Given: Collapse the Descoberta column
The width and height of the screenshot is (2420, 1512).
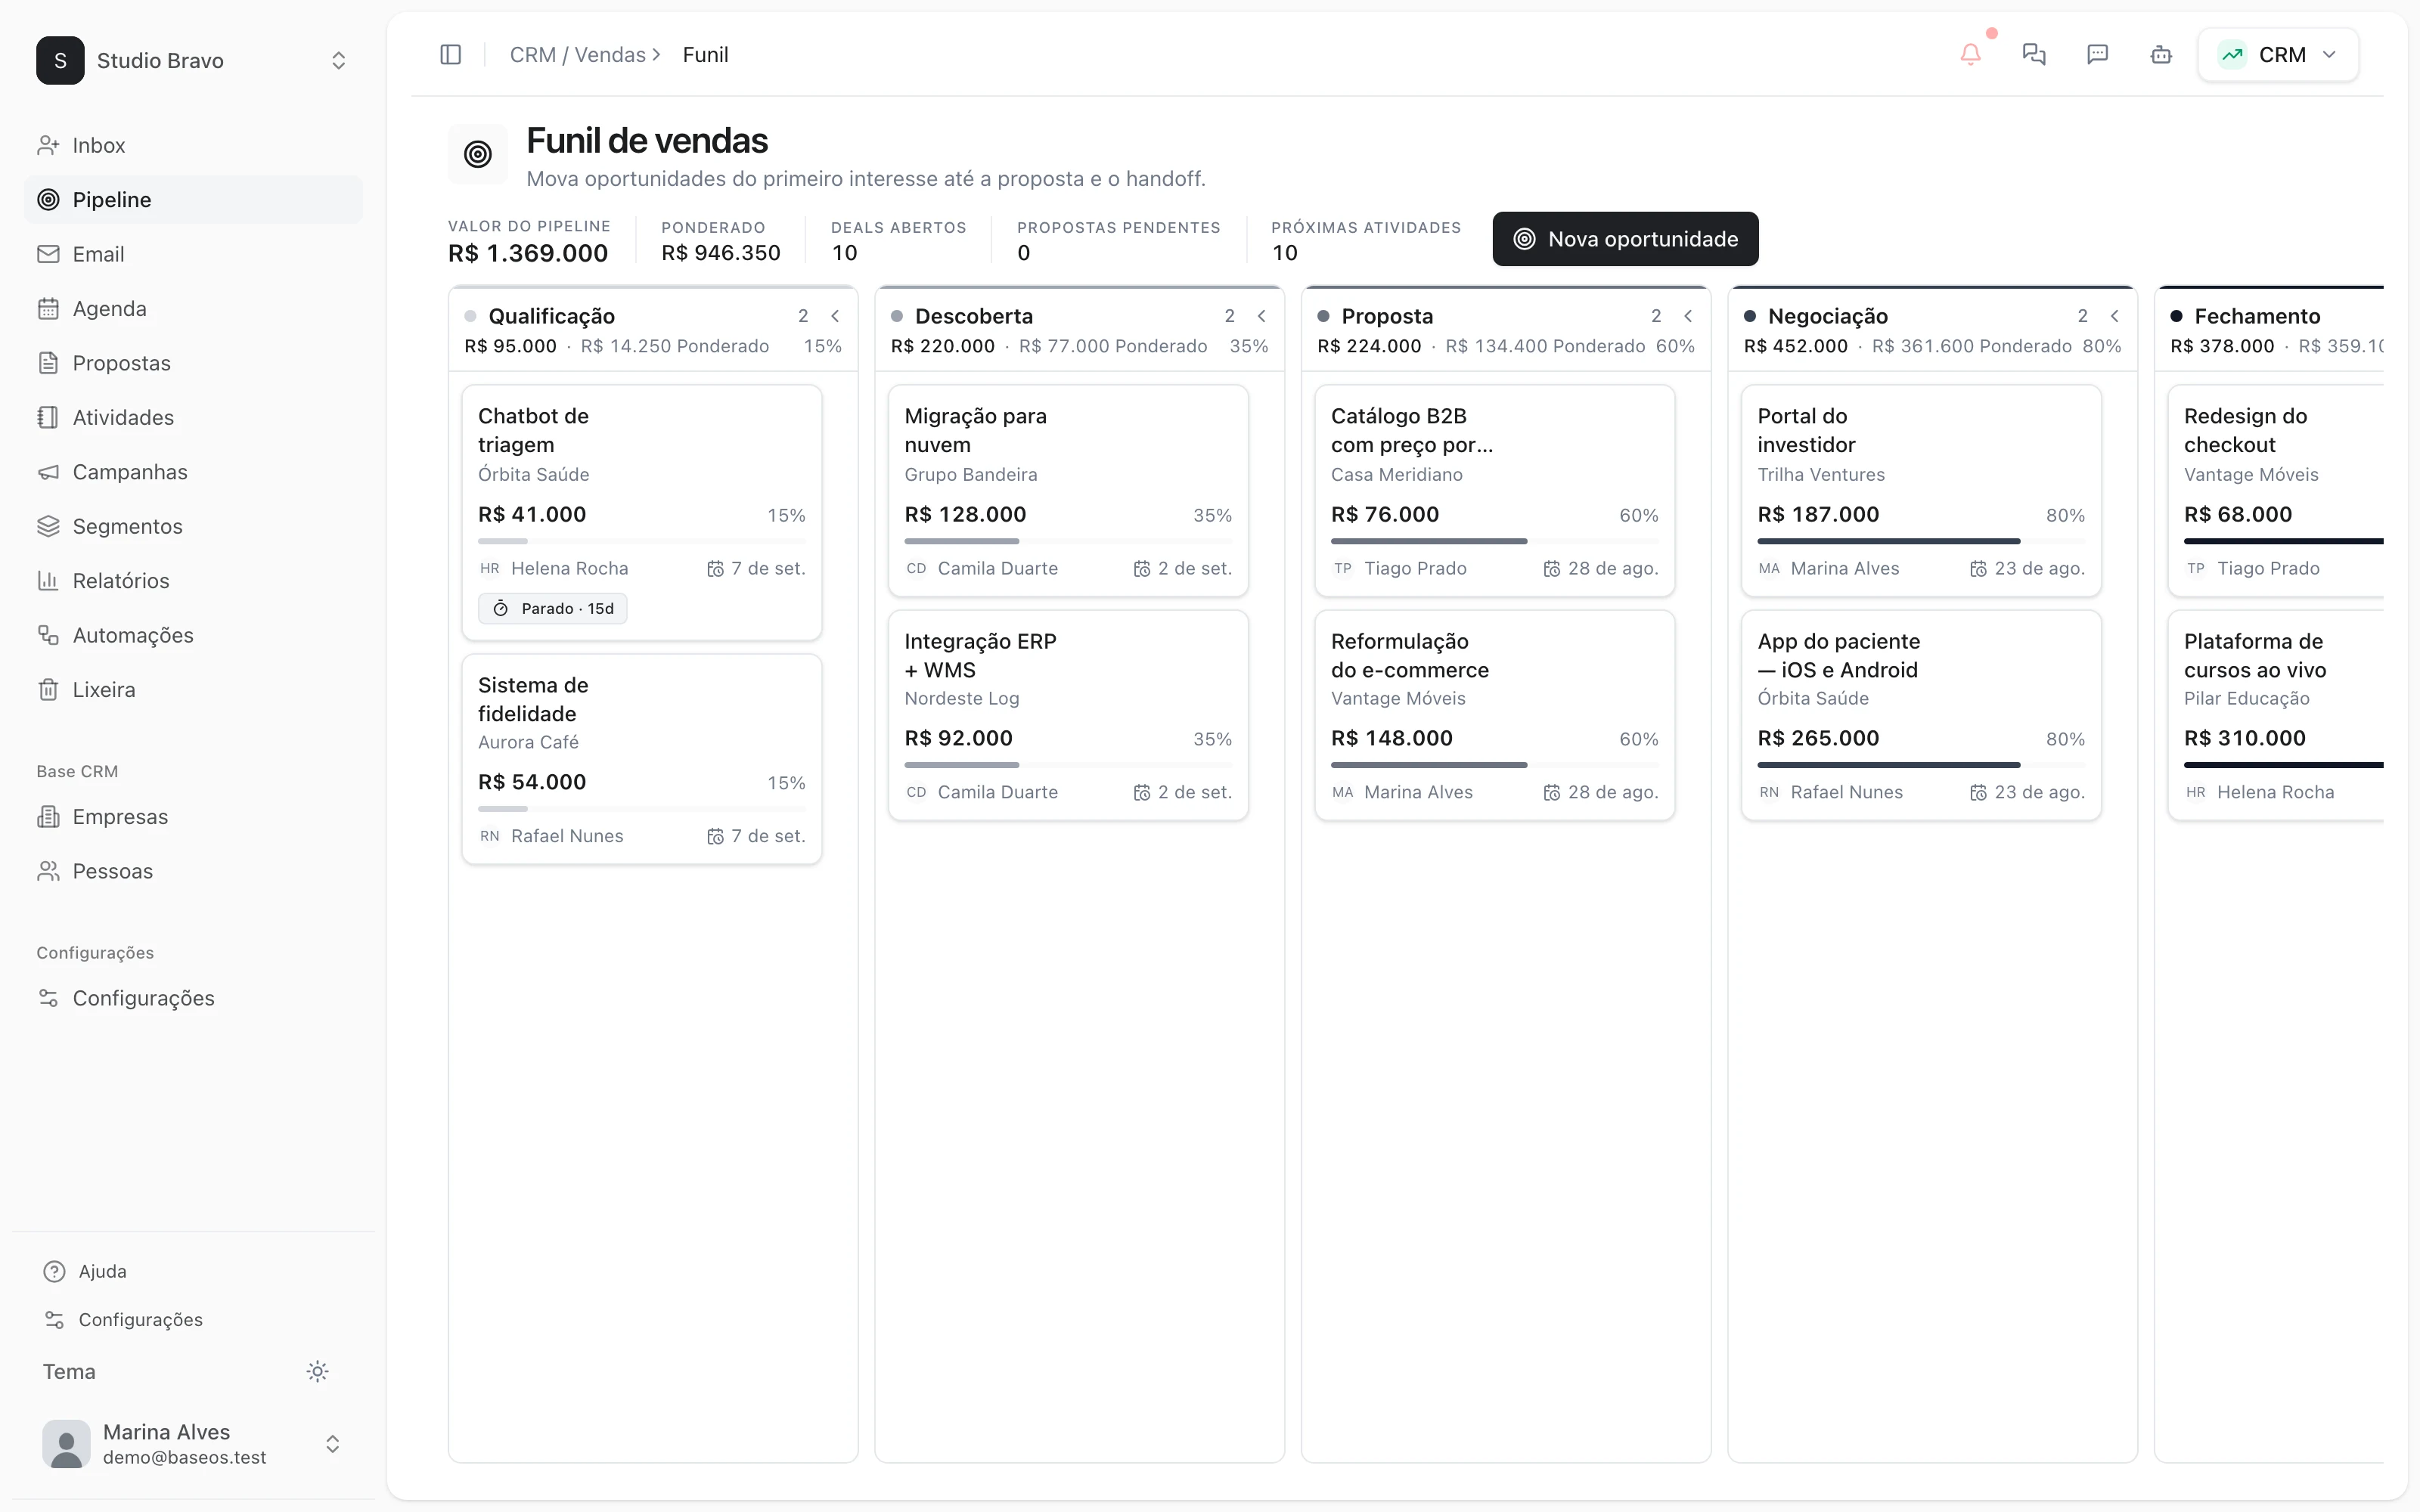Looking at the screenshot, I should 1262,316.
